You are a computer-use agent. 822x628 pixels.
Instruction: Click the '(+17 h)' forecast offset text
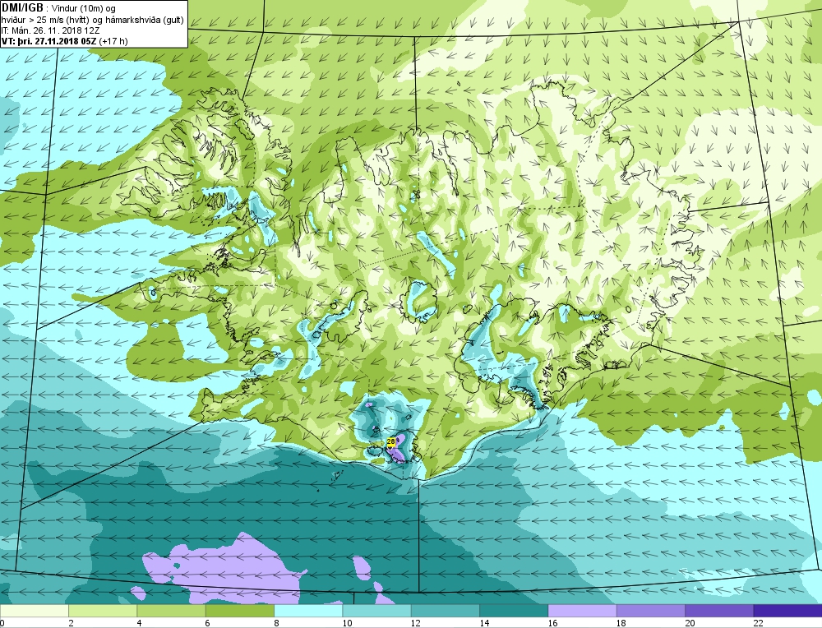tap(113, 41)
